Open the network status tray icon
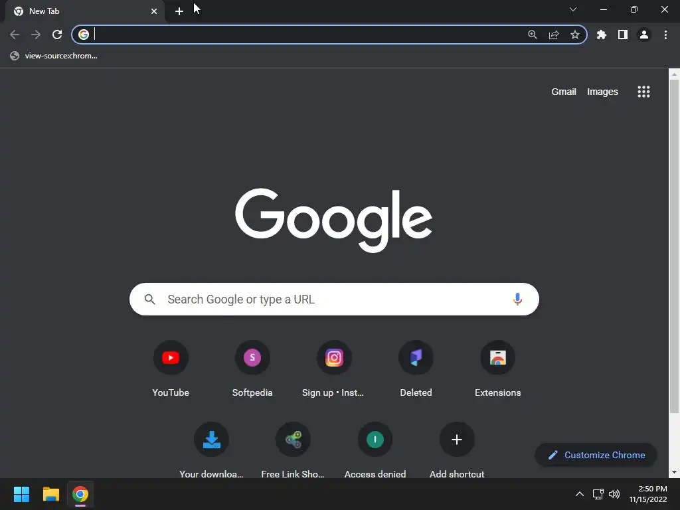Viewport: 680px width, 510px height. coord(598,494)
